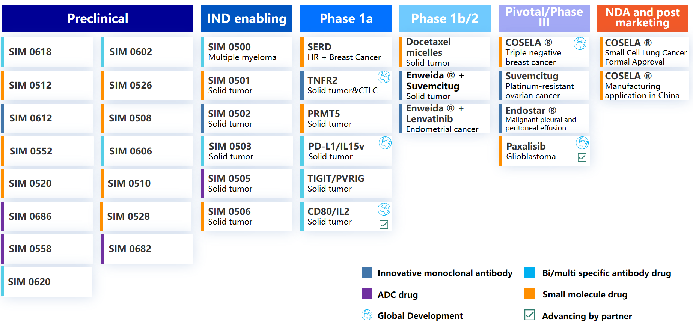Click the globe icon on CD80/IL2 card
The height and width of the screenshot is (324, 693).
point(384,209)
